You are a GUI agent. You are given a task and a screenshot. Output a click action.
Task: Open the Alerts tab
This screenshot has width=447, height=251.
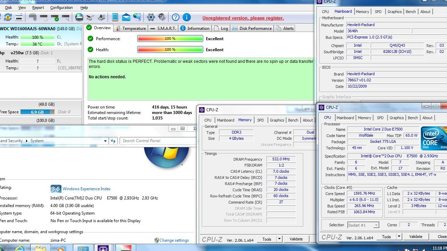285,28
